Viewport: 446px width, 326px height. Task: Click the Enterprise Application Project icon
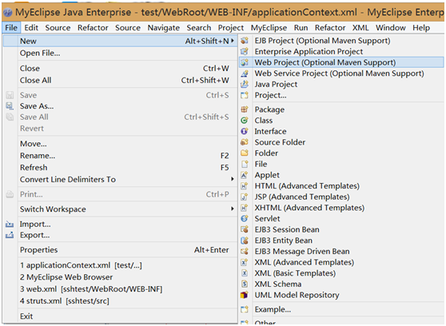(x=245, y=51)
